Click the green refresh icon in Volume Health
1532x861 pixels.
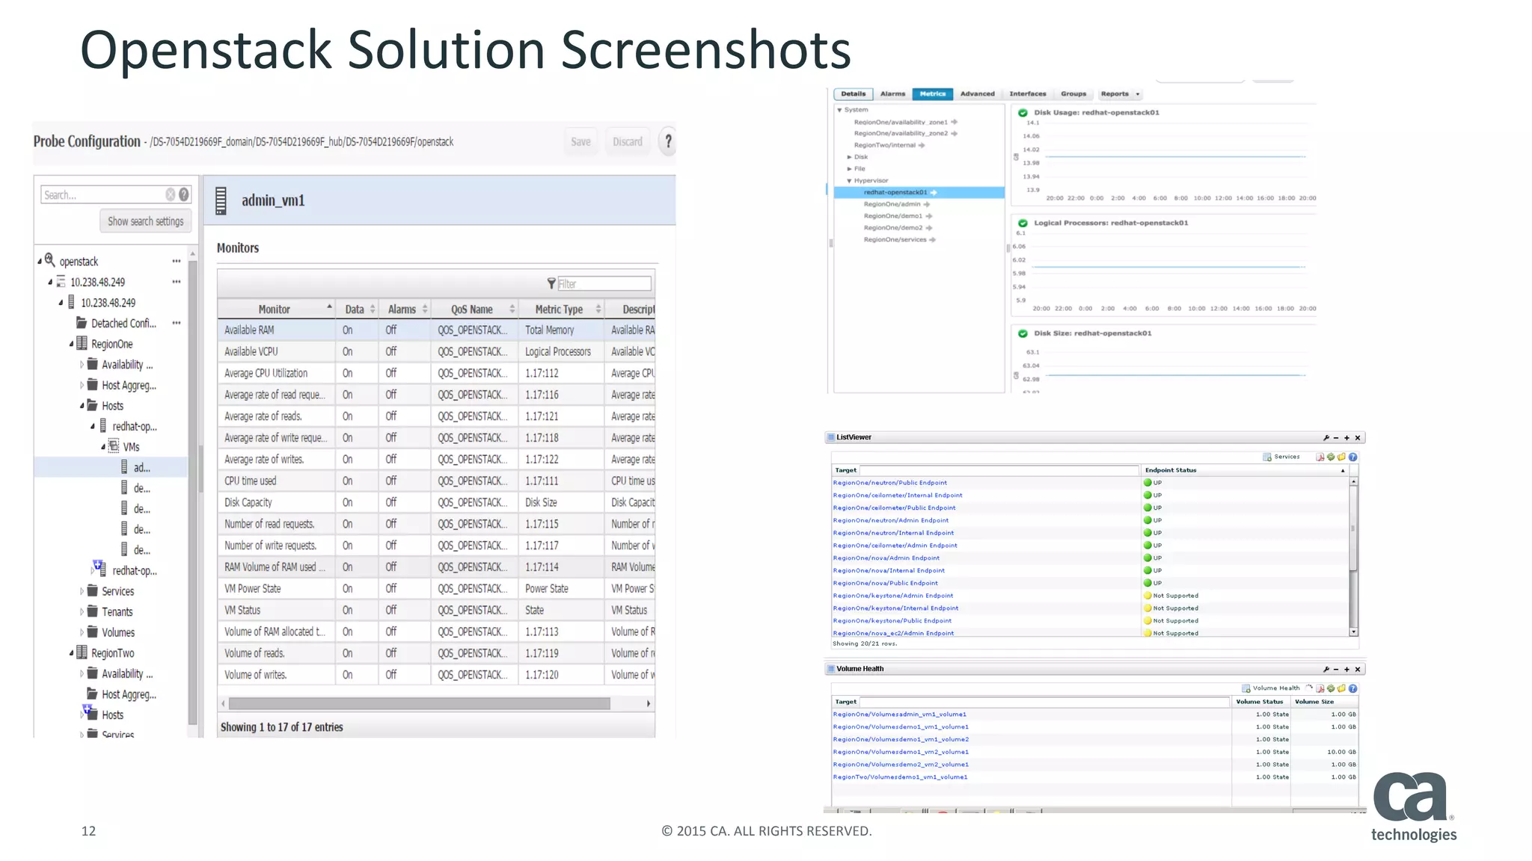(1331, 688)
